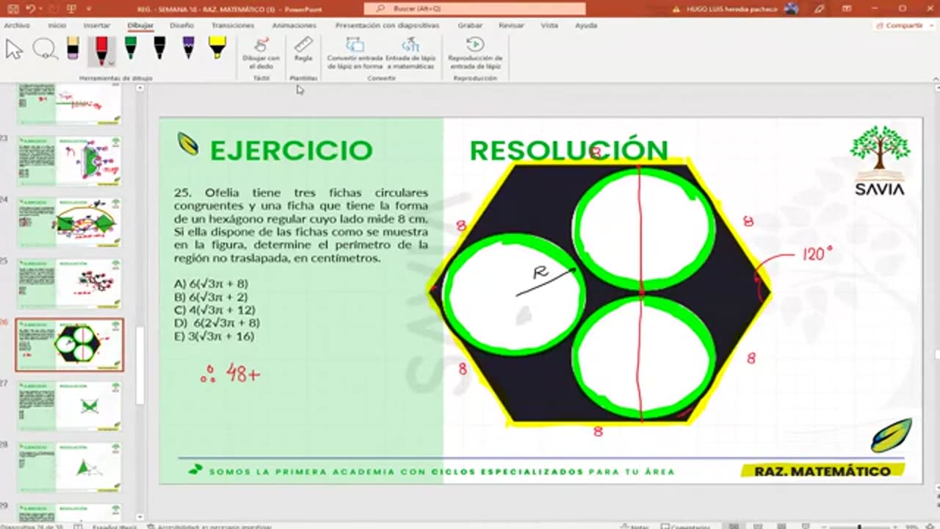This screenshot has width=940, height=529.
Task: Switch to the Vista tab
Action: click(549, 25)
